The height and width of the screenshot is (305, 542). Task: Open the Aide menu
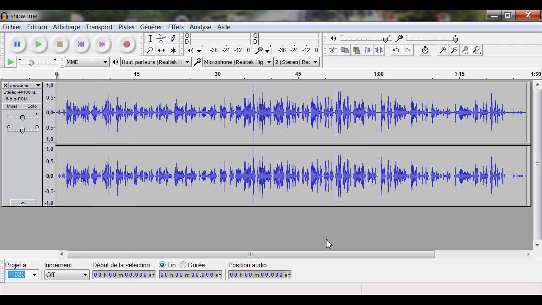pos(224,27)
